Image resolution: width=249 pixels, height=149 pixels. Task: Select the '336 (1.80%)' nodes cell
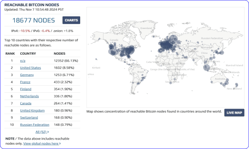pyautogui.click(x=63, y=96)
